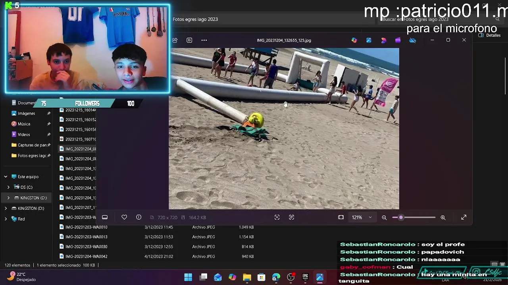This screenshot has height=285, width=508.
Task: Maximize the Photos window
Action: (x=448, y=40)
